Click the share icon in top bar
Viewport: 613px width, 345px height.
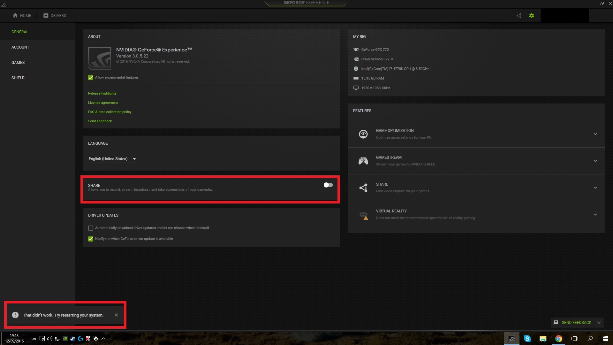tap(519, 16)
